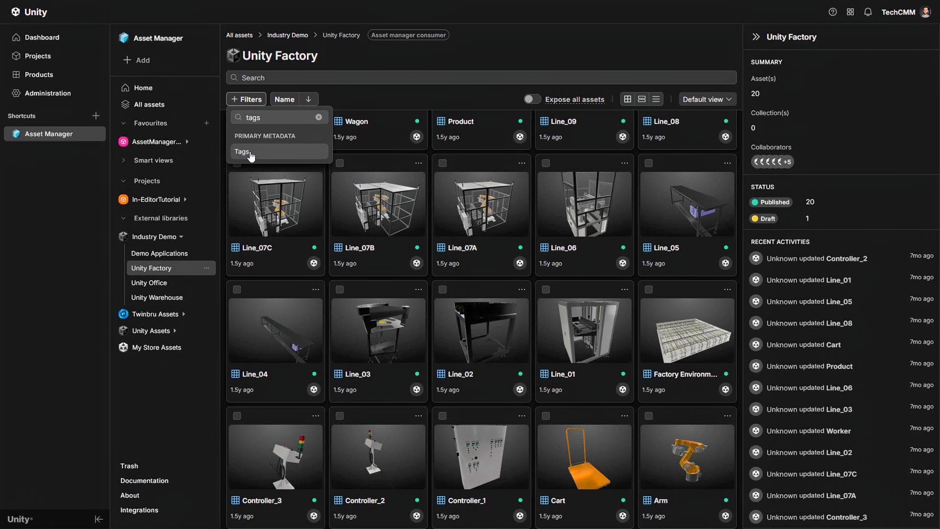Viewport: 940px width, 529px height.
Task: Click the Unity badge on Arm card
Action: 726,516
